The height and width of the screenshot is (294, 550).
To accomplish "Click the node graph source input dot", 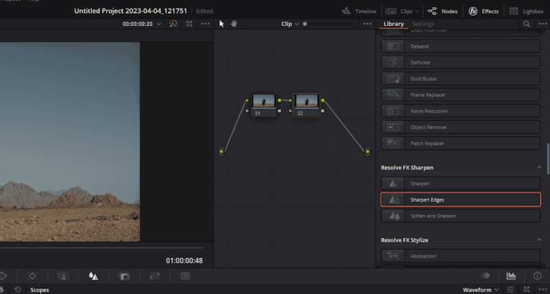I will [221, 152].
